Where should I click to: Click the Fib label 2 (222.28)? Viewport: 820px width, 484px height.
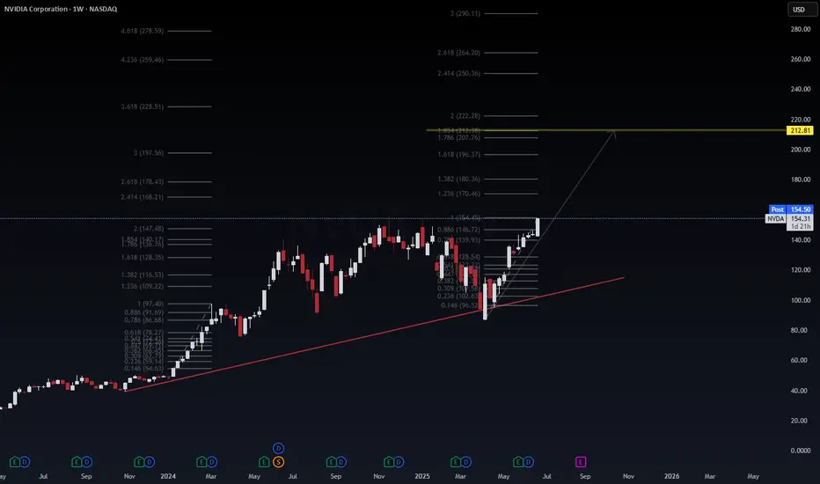465,115
